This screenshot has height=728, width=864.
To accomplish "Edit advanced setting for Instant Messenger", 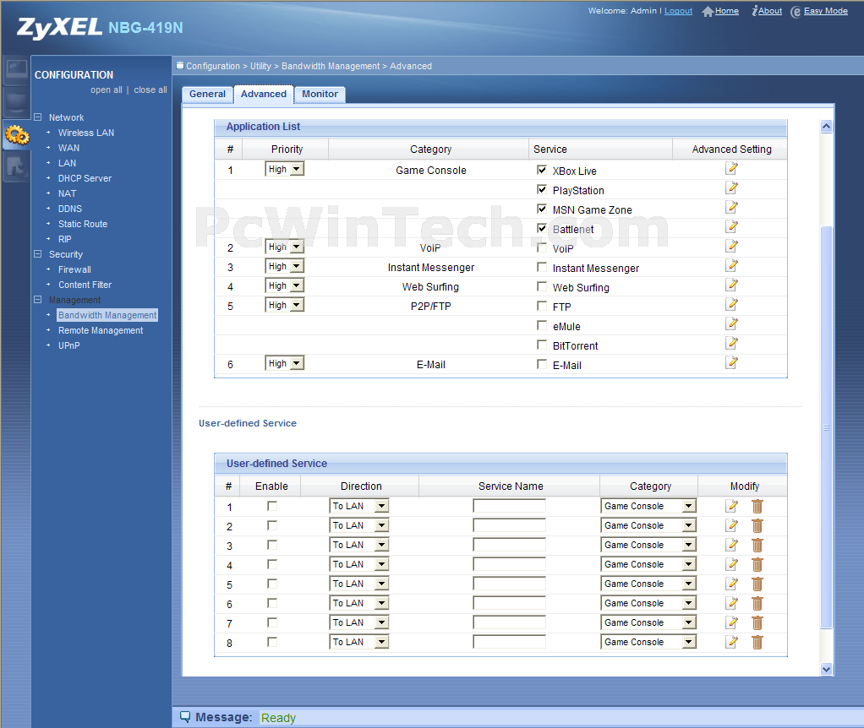I will (732, 265).
